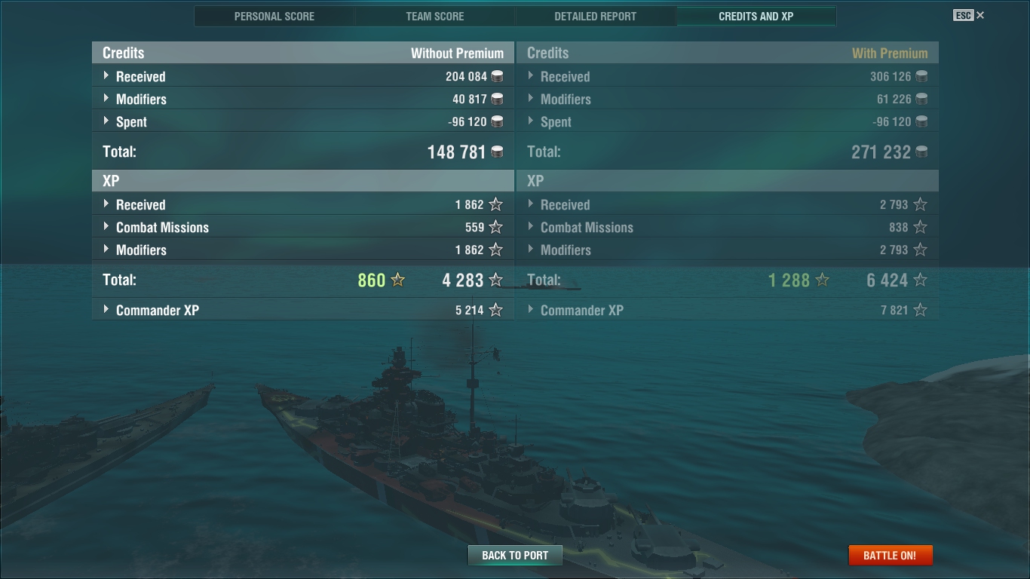
Task: Click the Commander XP star icon at 5 214
Action: 495,310
